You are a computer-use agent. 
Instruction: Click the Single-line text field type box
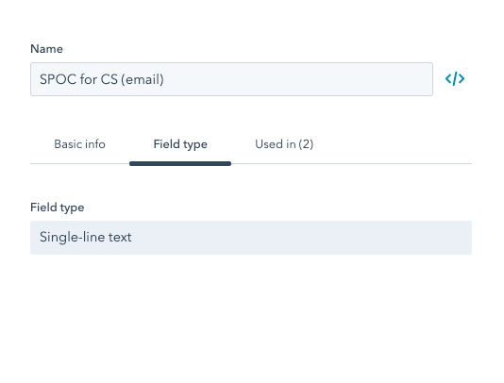point(251,238)
